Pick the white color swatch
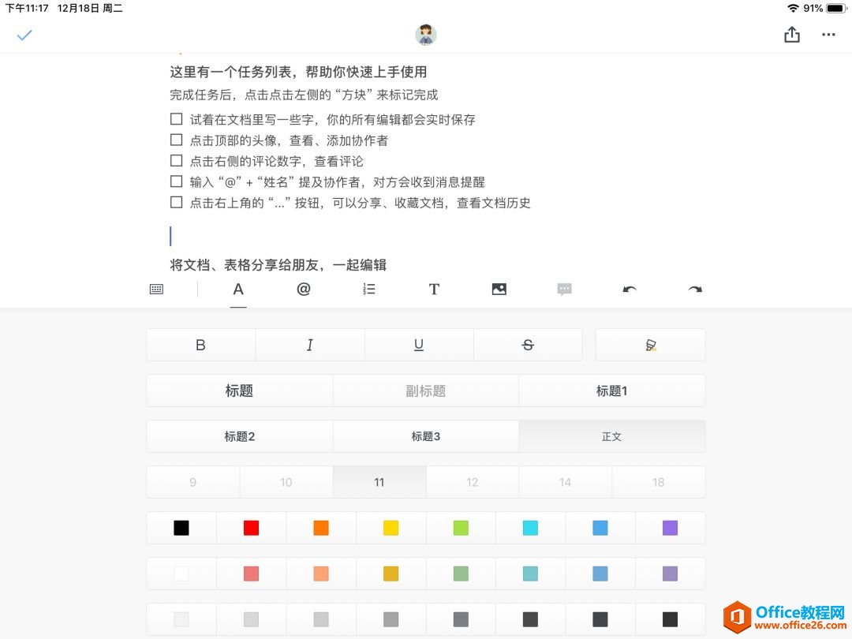 [x=181, y=574]
